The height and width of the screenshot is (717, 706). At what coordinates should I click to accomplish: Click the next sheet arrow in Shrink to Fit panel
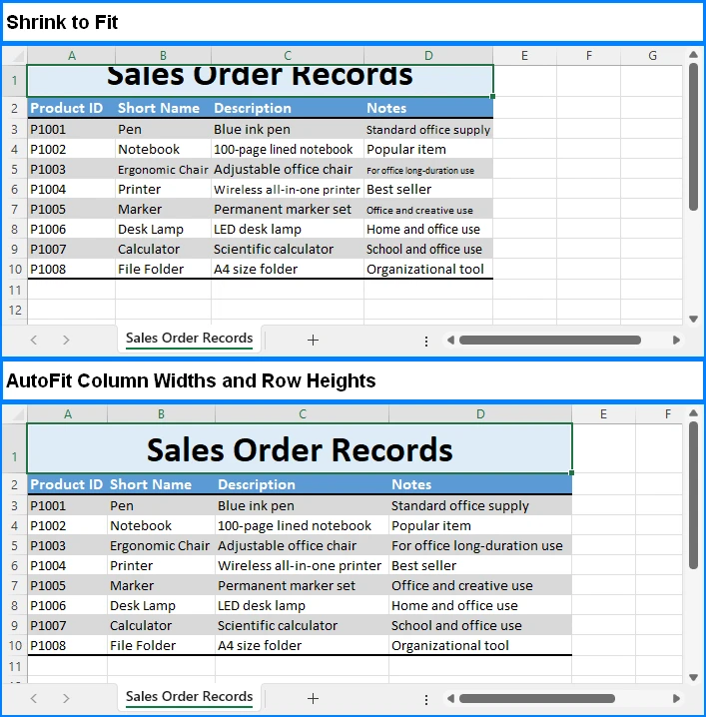pos(66,340)
